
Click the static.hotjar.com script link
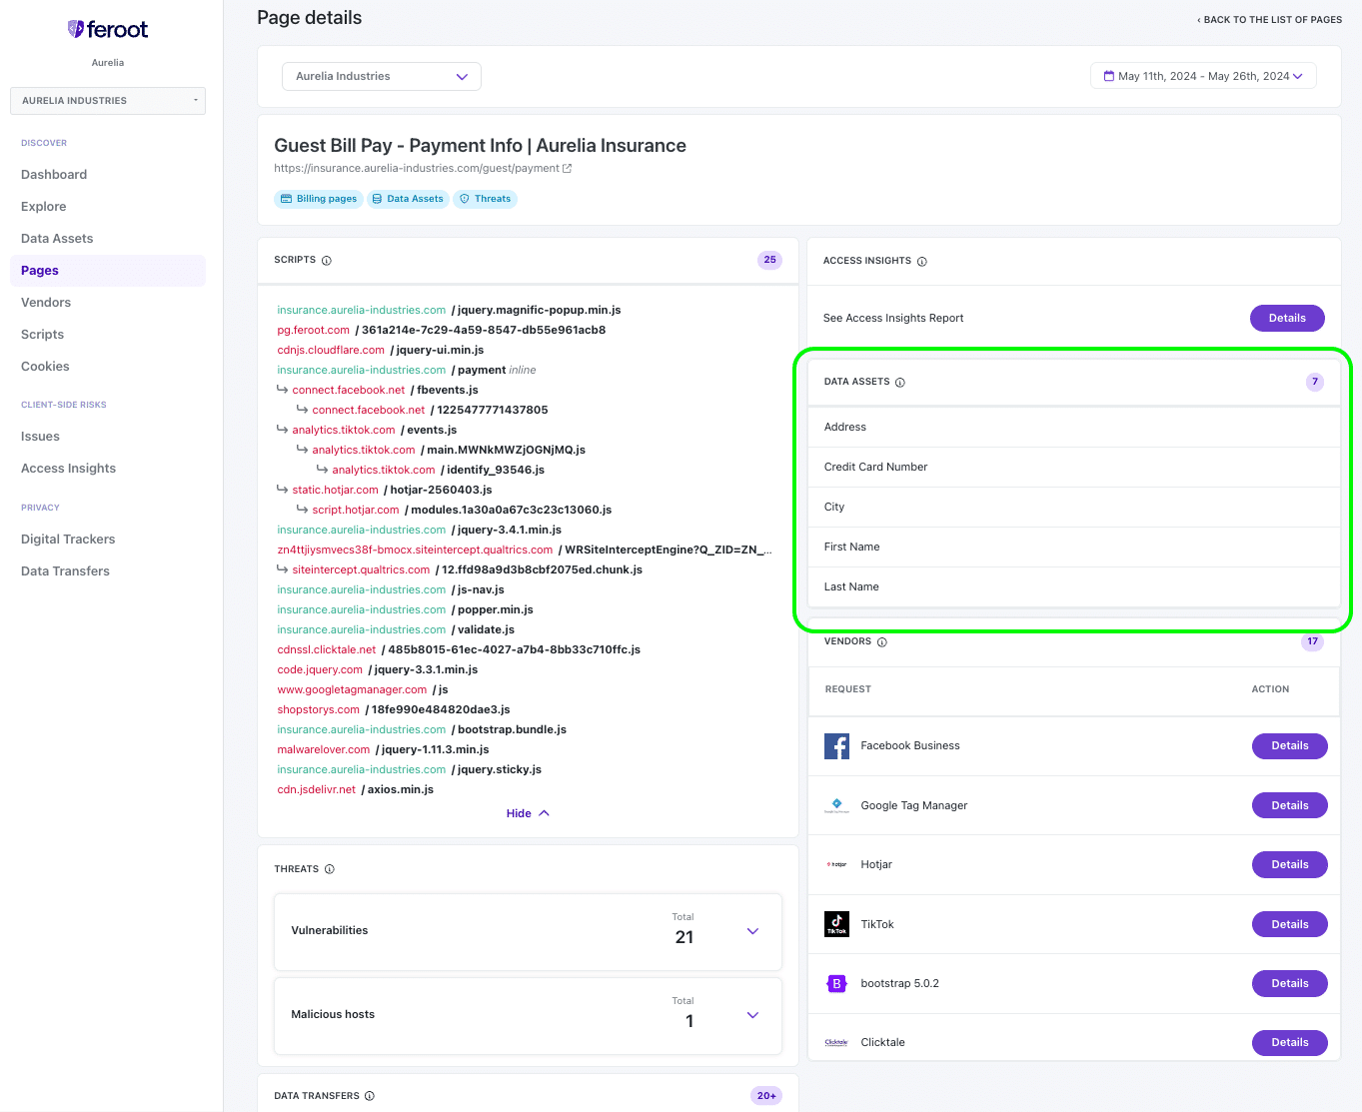[x=336, y=490]
